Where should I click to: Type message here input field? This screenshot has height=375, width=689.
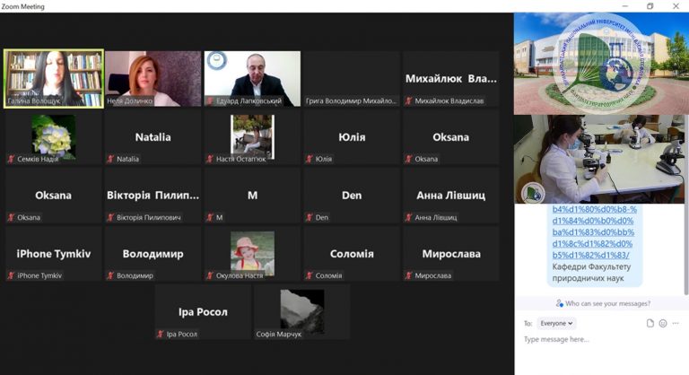pyautogui.click(x=601, y=339)
